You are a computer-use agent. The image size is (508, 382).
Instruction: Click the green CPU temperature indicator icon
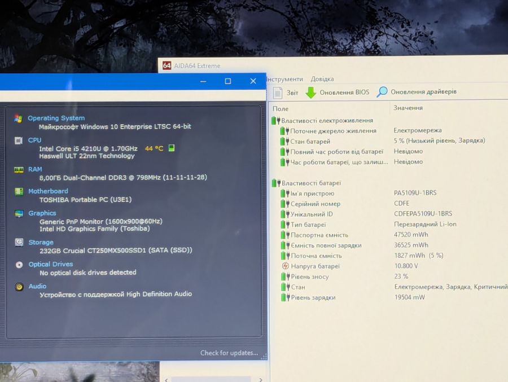[x=172, y=148]
